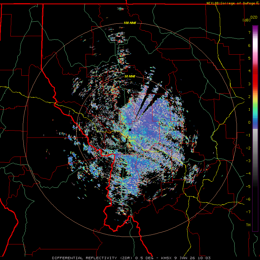Image resolution: width=260 pixels, height=260 pixels.
Task: Click the "TH" label on the legend
Action: click(248, 225)
